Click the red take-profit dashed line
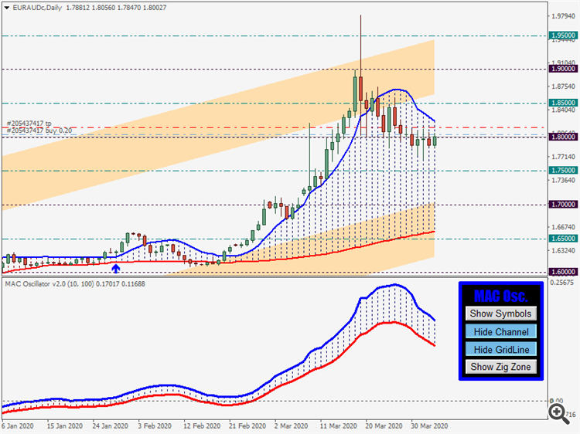The width and height of the screenshot is (580, 434). [274, 127]
